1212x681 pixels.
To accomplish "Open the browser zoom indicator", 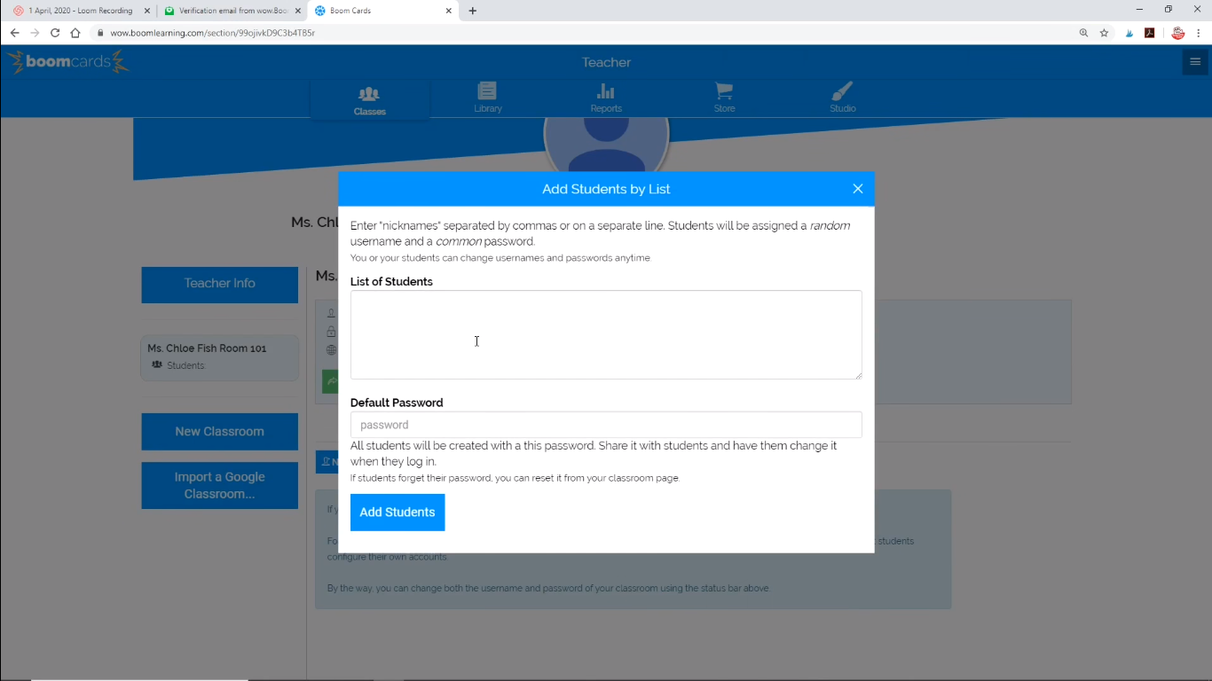I will (x=1083, y=33).
